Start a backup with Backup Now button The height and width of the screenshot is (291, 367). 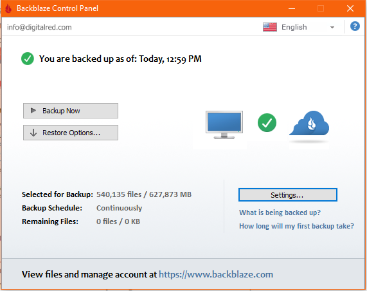71,111
